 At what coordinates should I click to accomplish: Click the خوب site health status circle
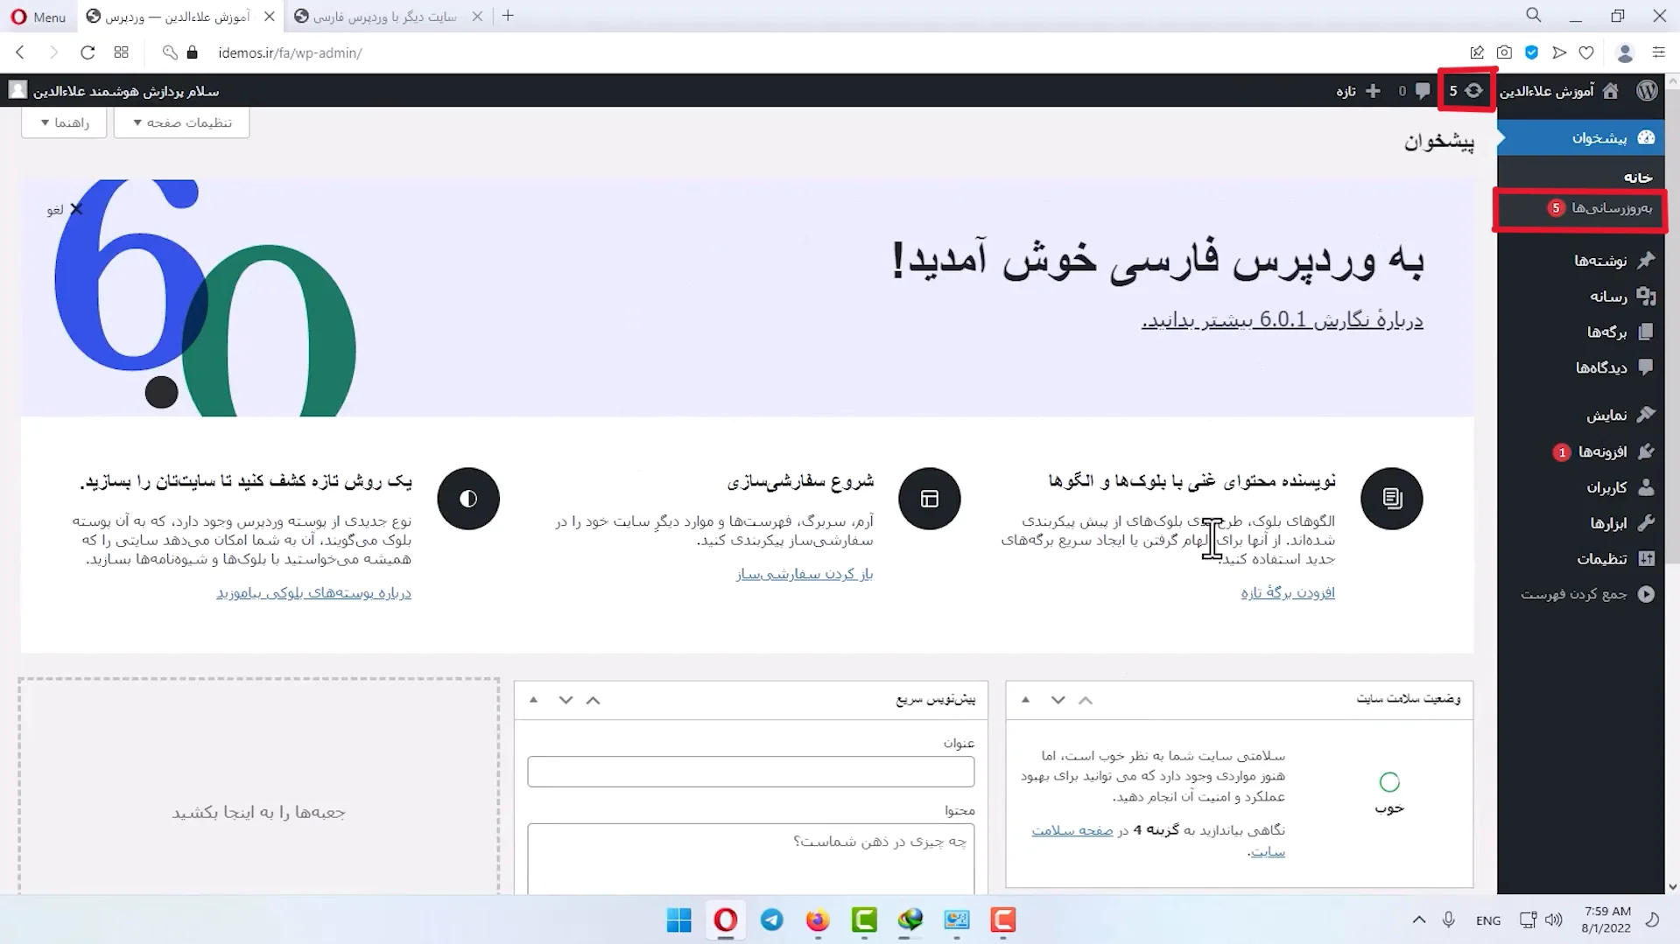click(x=1389, y=782)
